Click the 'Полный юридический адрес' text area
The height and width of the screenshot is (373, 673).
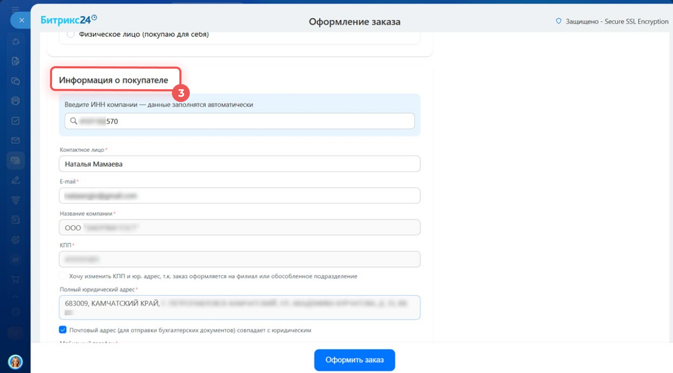pos(240,307)
